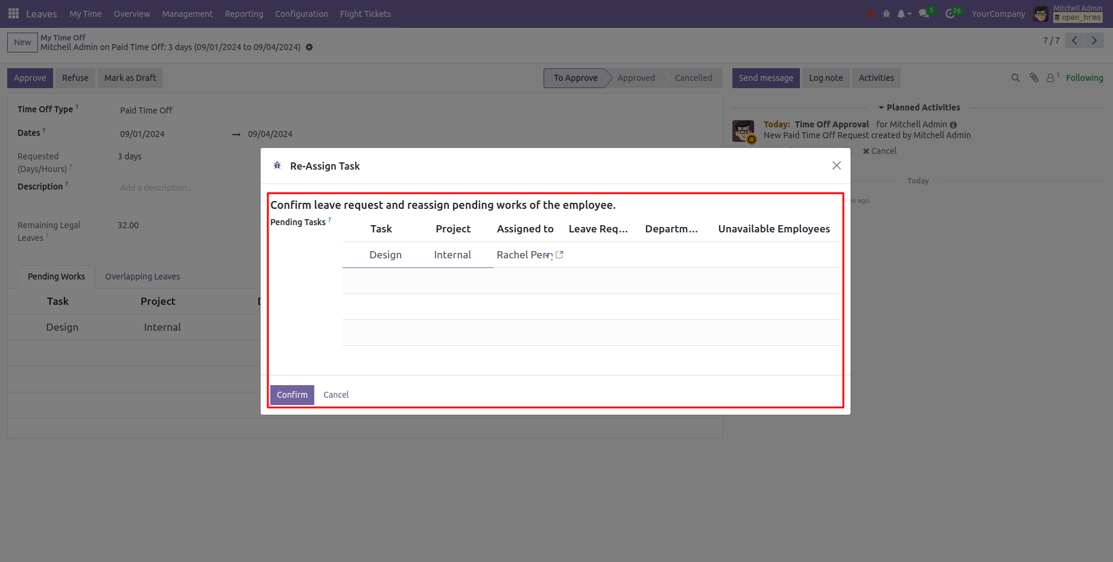Open the apps grid menu icon
1113x562 pixels.
13,13
